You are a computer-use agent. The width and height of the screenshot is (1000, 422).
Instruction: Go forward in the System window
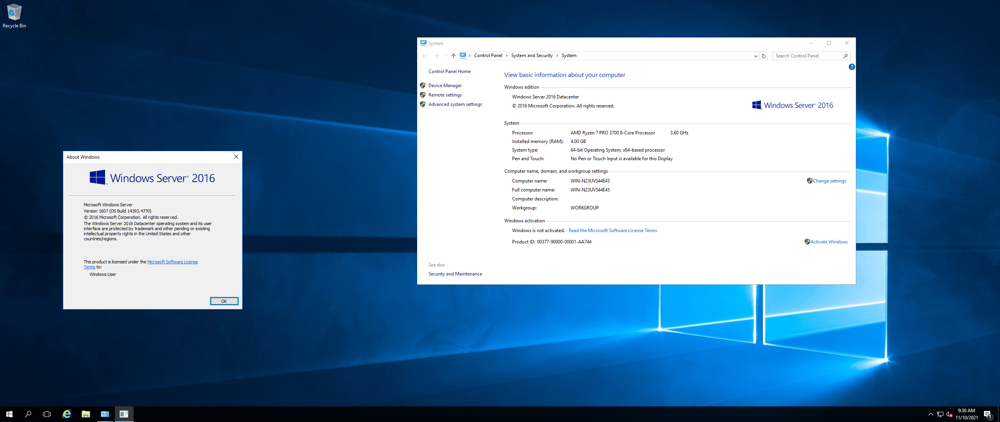[436, 56]
